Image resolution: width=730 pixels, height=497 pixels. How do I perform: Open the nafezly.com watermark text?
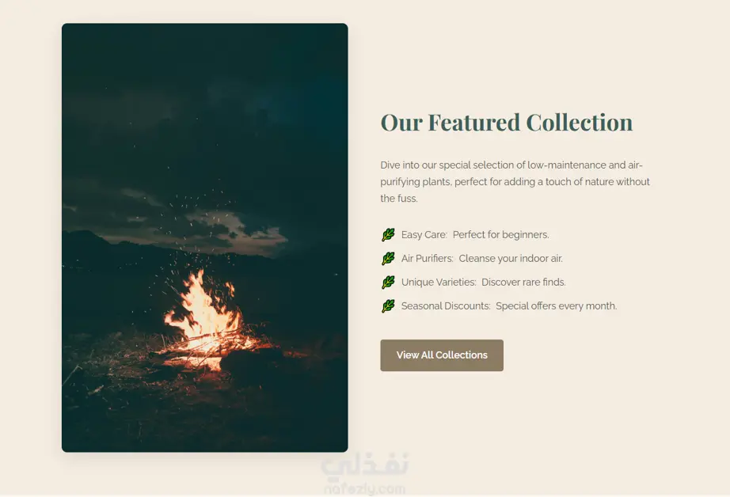pos(364,490)
